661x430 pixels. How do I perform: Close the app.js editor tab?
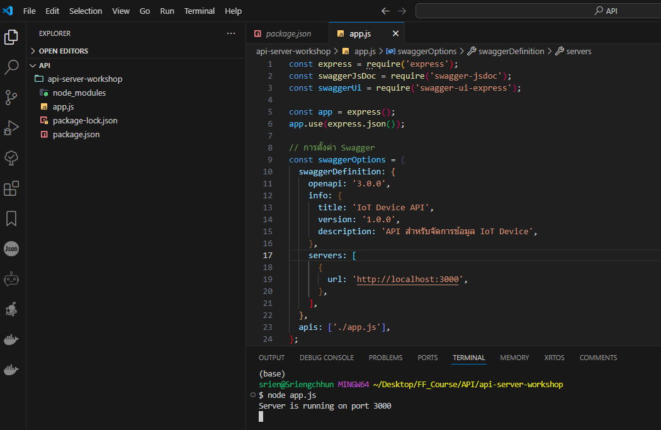click(x=395, y=34)
